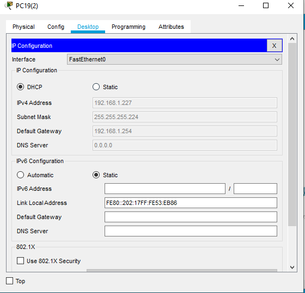Screen dimensions: 305x293
Task: Minimize the PC19(2) window
Action: click(x=241, y=5)
